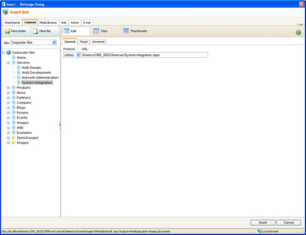The height and width of the screenshot is (235, 306).
Task: Expand the Products tree node
Action: click(8, 88)
